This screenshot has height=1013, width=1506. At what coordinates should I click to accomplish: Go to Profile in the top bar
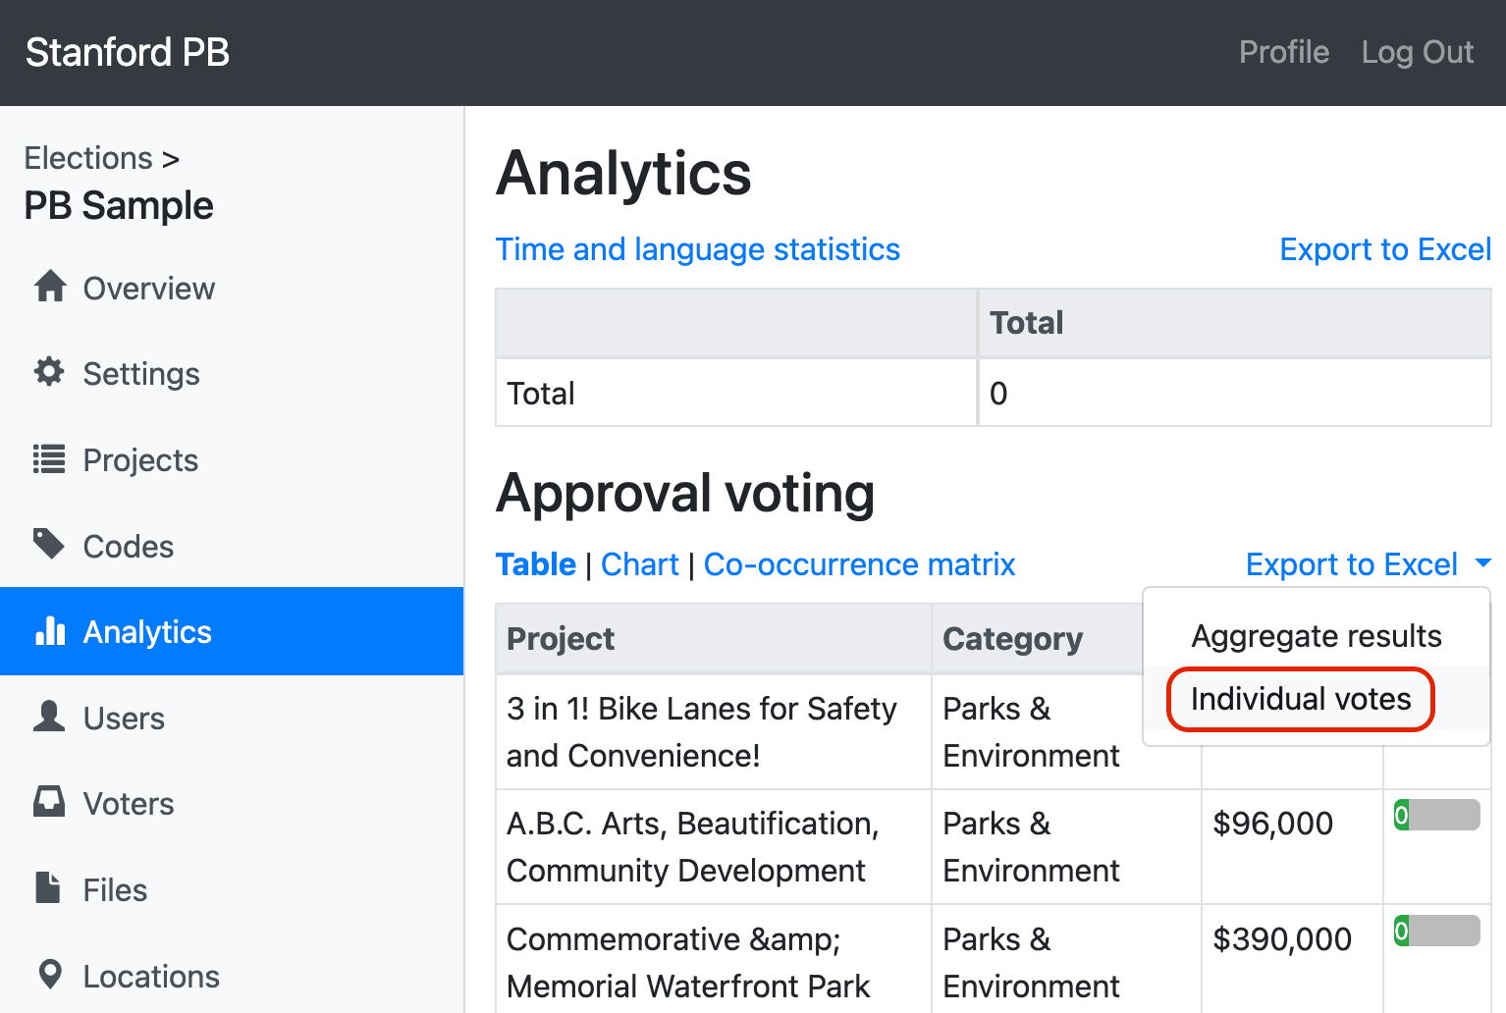point(1283,52)
